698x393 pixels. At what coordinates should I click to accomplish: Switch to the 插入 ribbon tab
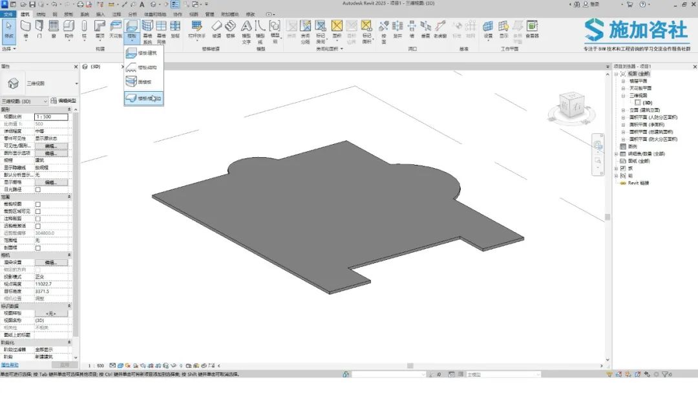(x=101, y=14)
